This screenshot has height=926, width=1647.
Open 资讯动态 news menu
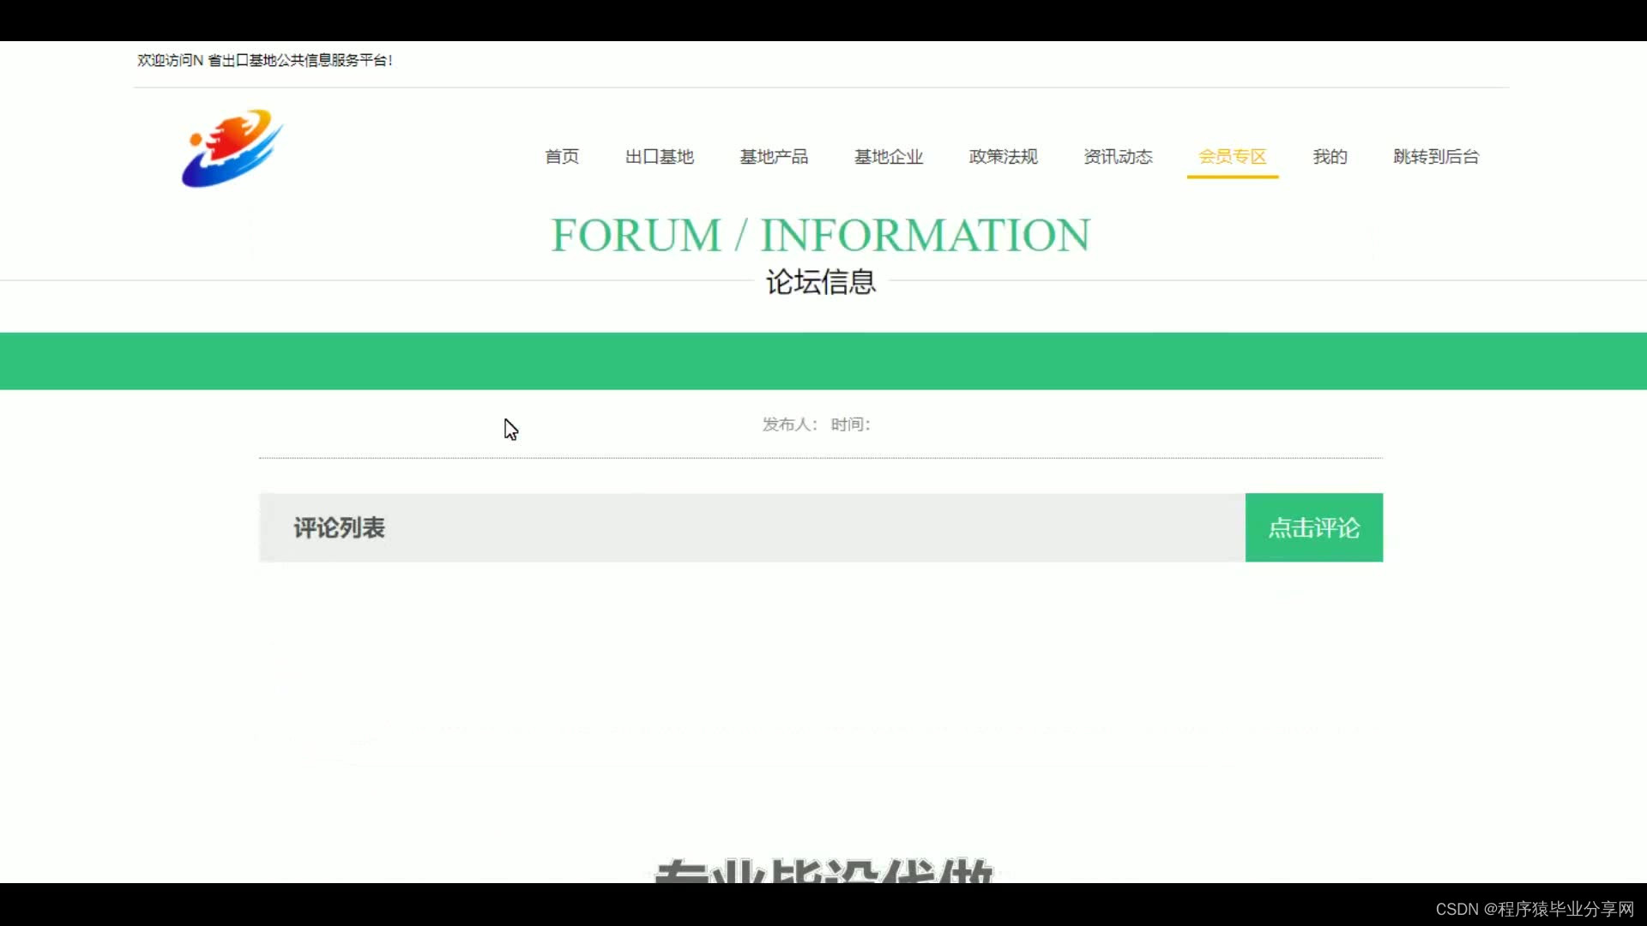point(1118,157)
